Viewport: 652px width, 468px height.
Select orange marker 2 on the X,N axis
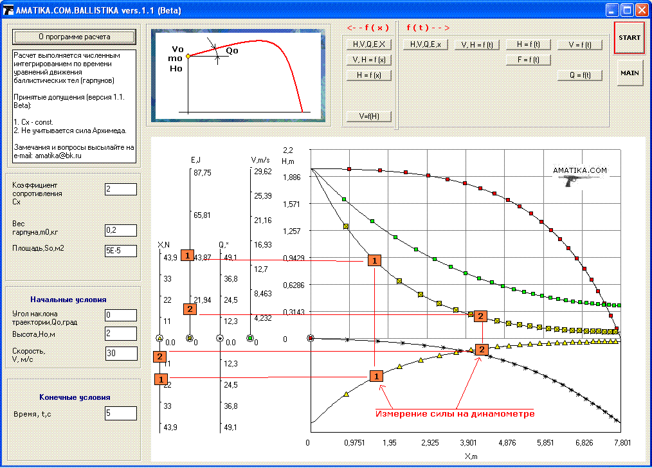point(159,357)
